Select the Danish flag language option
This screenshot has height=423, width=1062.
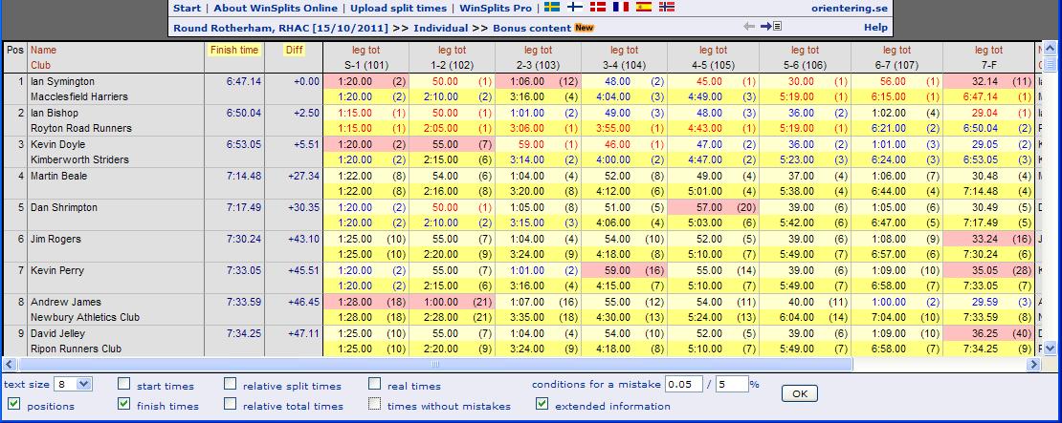598,8
